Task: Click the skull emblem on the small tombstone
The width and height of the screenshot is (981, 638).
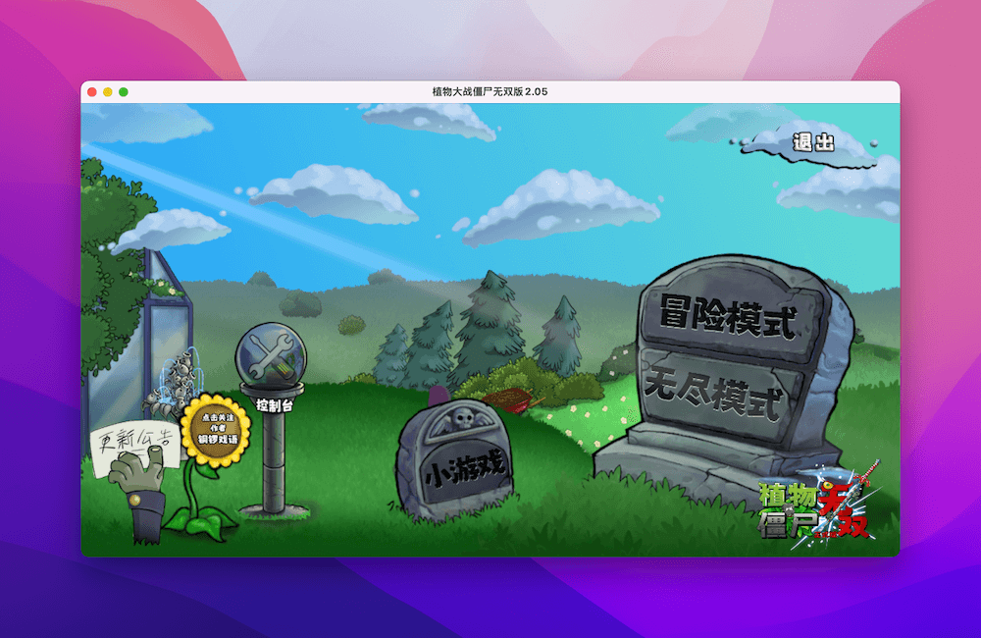Action: click(x=464, y=417)
